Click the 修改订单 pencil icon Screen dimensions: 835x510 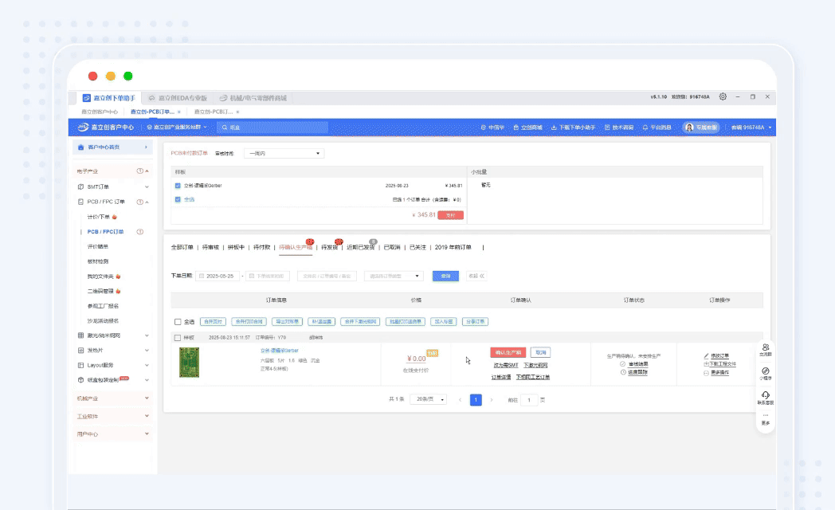(x=706, y=355)
